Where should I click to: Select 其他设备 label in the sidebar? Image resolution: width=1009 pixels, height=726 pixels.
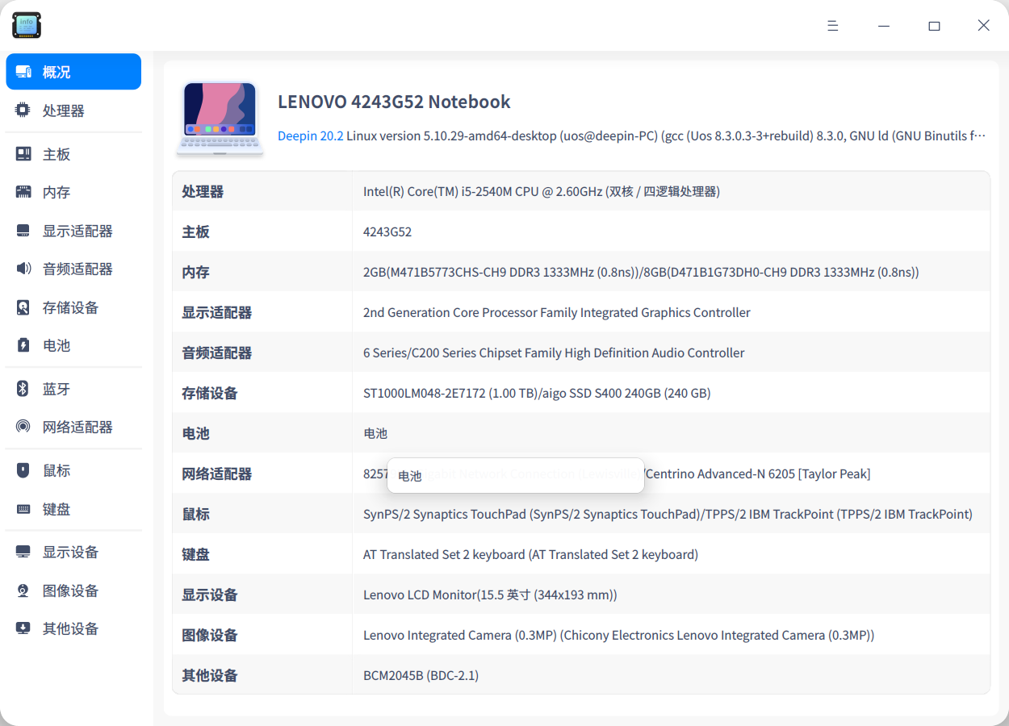click(70, 628)
